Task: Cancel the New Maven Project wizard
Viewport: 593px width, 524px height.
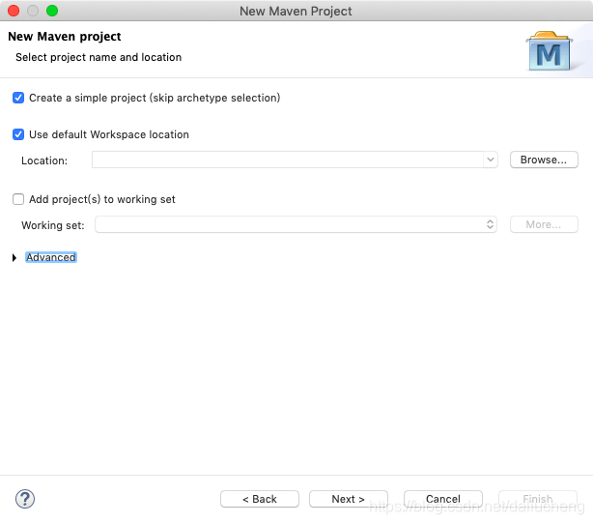Action: tap(443, 499)
